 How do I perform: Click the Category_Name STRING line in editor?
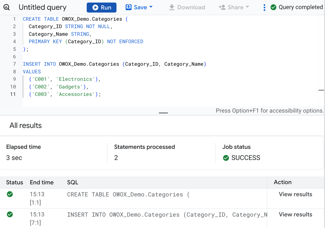(60, 34)
